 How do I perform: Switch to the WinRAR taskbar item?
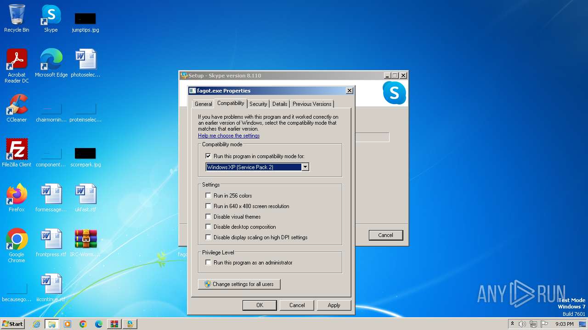pyautogui.click(x=114, y=324)
